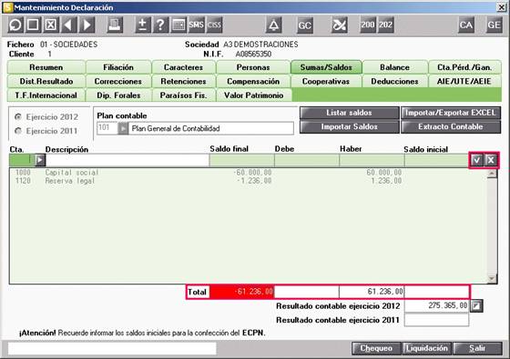The image size is (510, 359).
Task: Click the printer toolbar icon
Action: [x=115, y=25]
